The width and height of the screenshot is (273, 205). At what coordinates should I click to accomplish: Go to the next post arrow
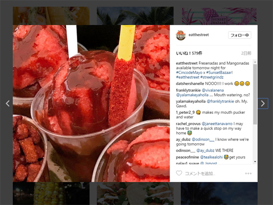[x=263, y=103]
